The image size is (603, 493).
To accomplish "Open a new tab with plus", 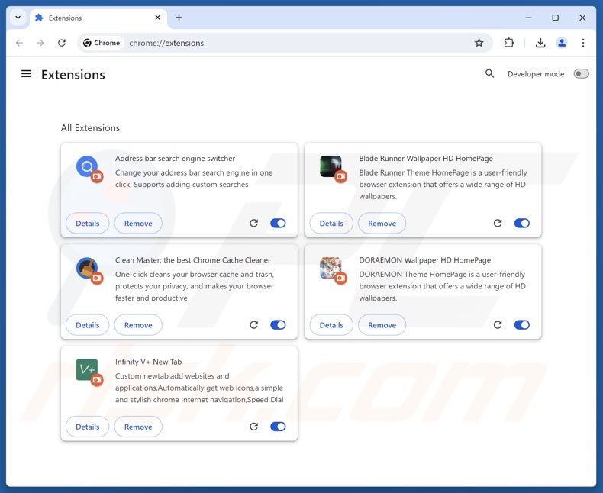I will point(179,18).
